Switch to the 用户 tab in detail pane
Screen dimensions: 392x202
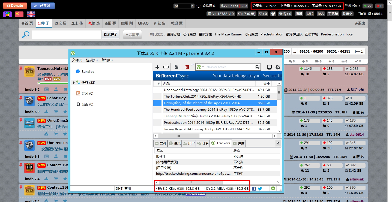[188, 143]
